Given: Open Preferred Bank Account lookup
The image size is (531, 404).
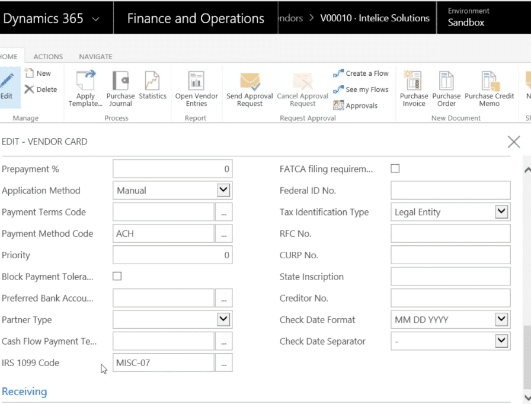Looking at the screenshot, I should 223,298.
